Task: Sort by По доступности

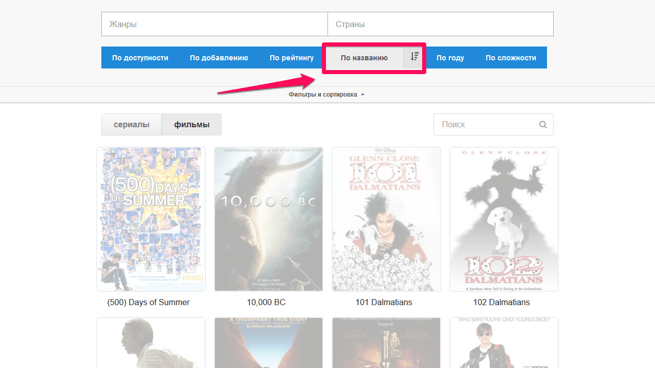Action: pos(140,58)
